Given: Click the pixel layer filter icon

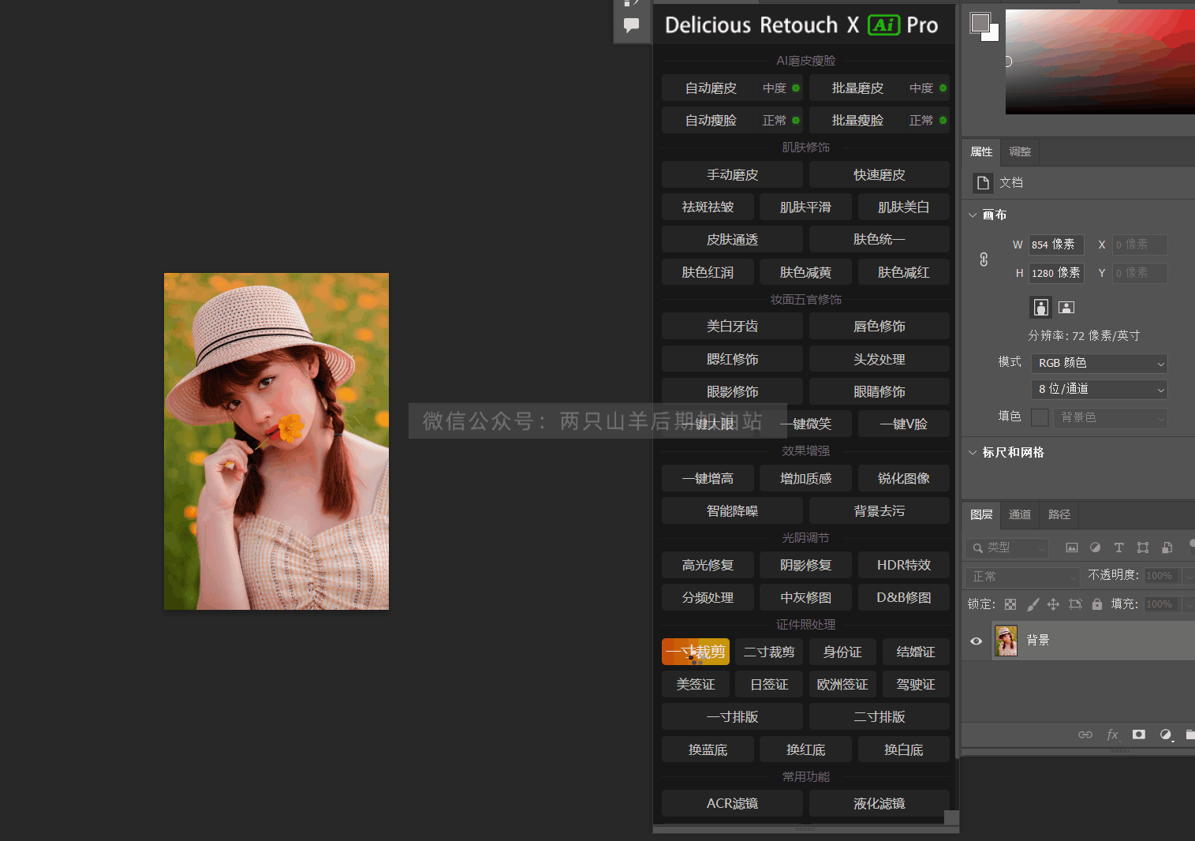Looking at the screenshot, I should (1071, 548).
